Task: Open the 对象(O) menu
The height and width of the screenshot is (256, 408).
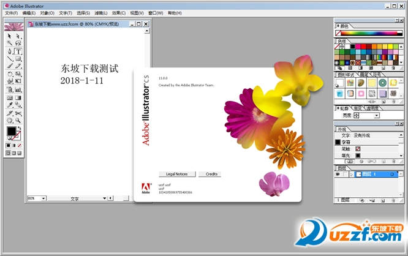Action: coord(47,13)
